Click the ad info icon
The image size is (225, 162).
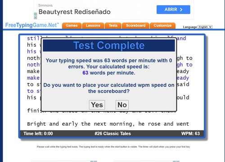[x=36, y=14]
